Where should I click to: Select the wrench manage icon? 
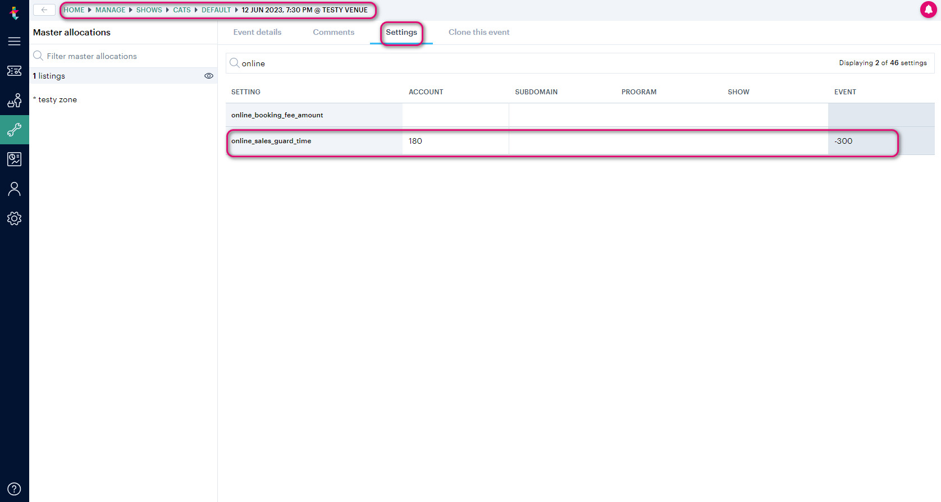coord(14,130)
